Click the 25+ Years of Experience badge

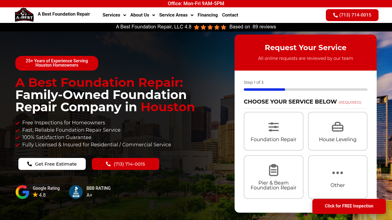pyautogui.click(x=57, y=63)
